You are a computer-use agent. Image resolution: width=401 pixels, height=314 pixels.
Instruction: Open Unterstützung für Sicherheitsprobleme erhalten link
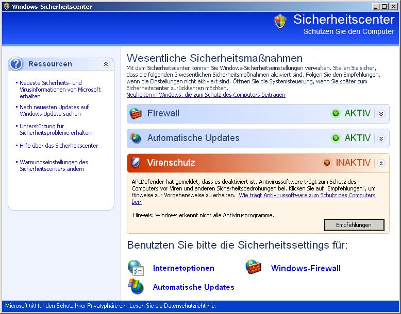(56, 130)
